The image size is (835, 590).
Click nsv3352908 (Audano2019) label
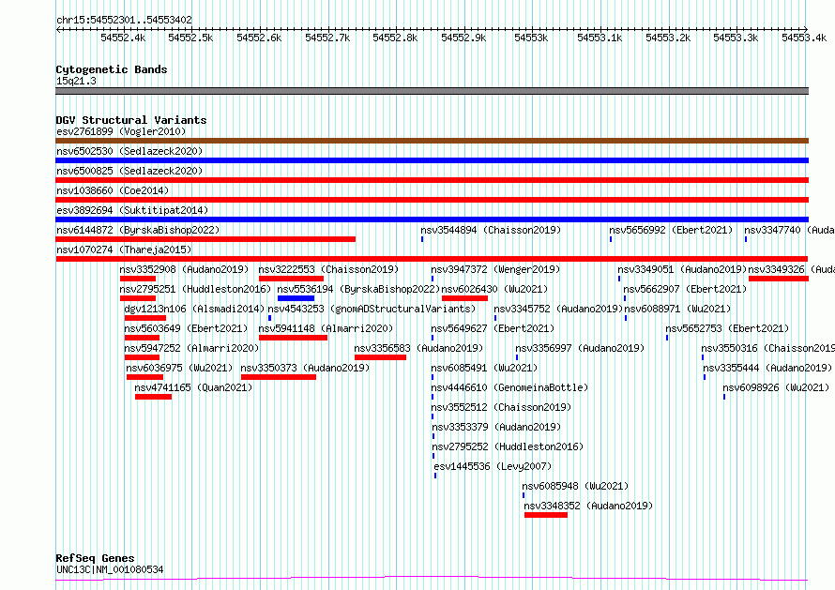[x=184, y=269]
